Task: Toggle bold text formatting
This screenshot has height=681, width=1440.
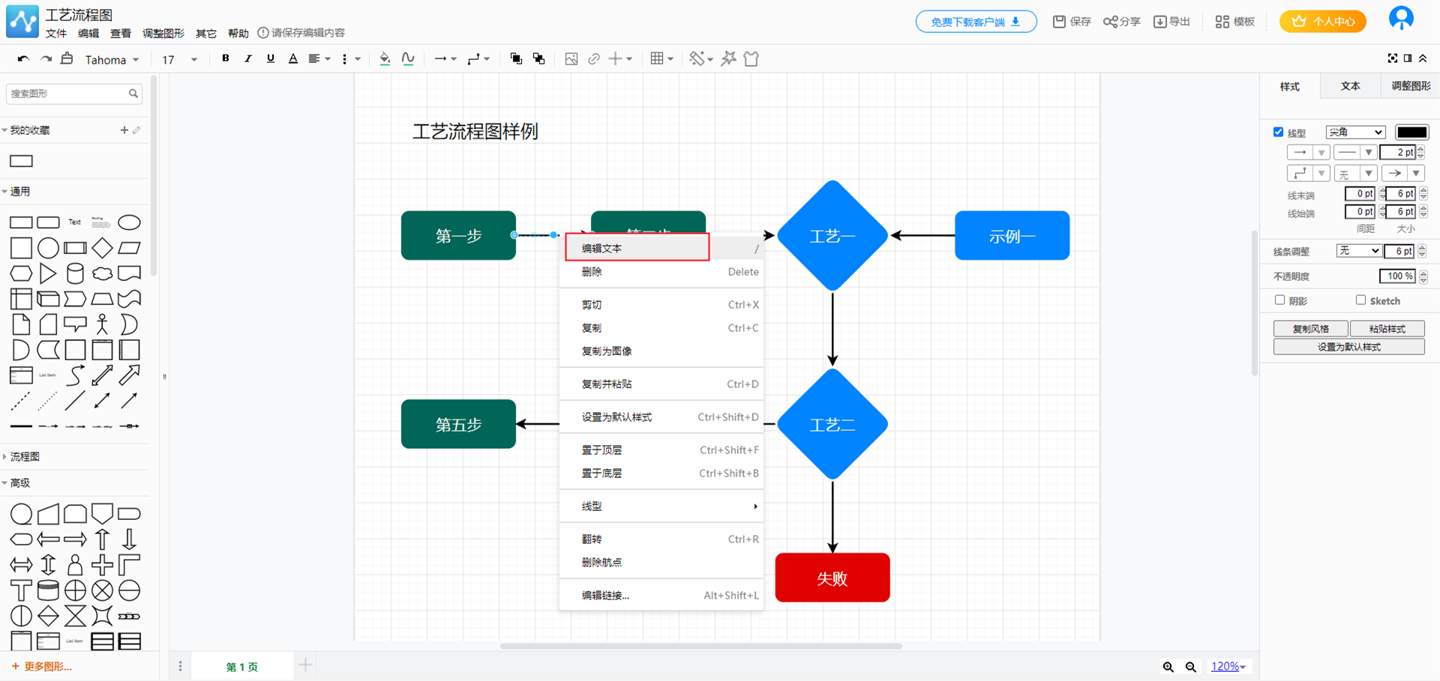Action: coord(225,58)
